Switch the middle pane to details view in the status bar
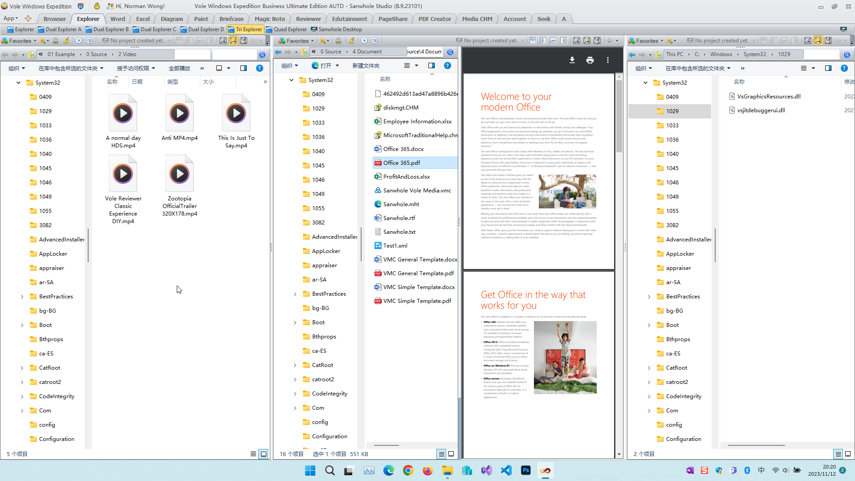855x481 pixels. tap(441, 454)
